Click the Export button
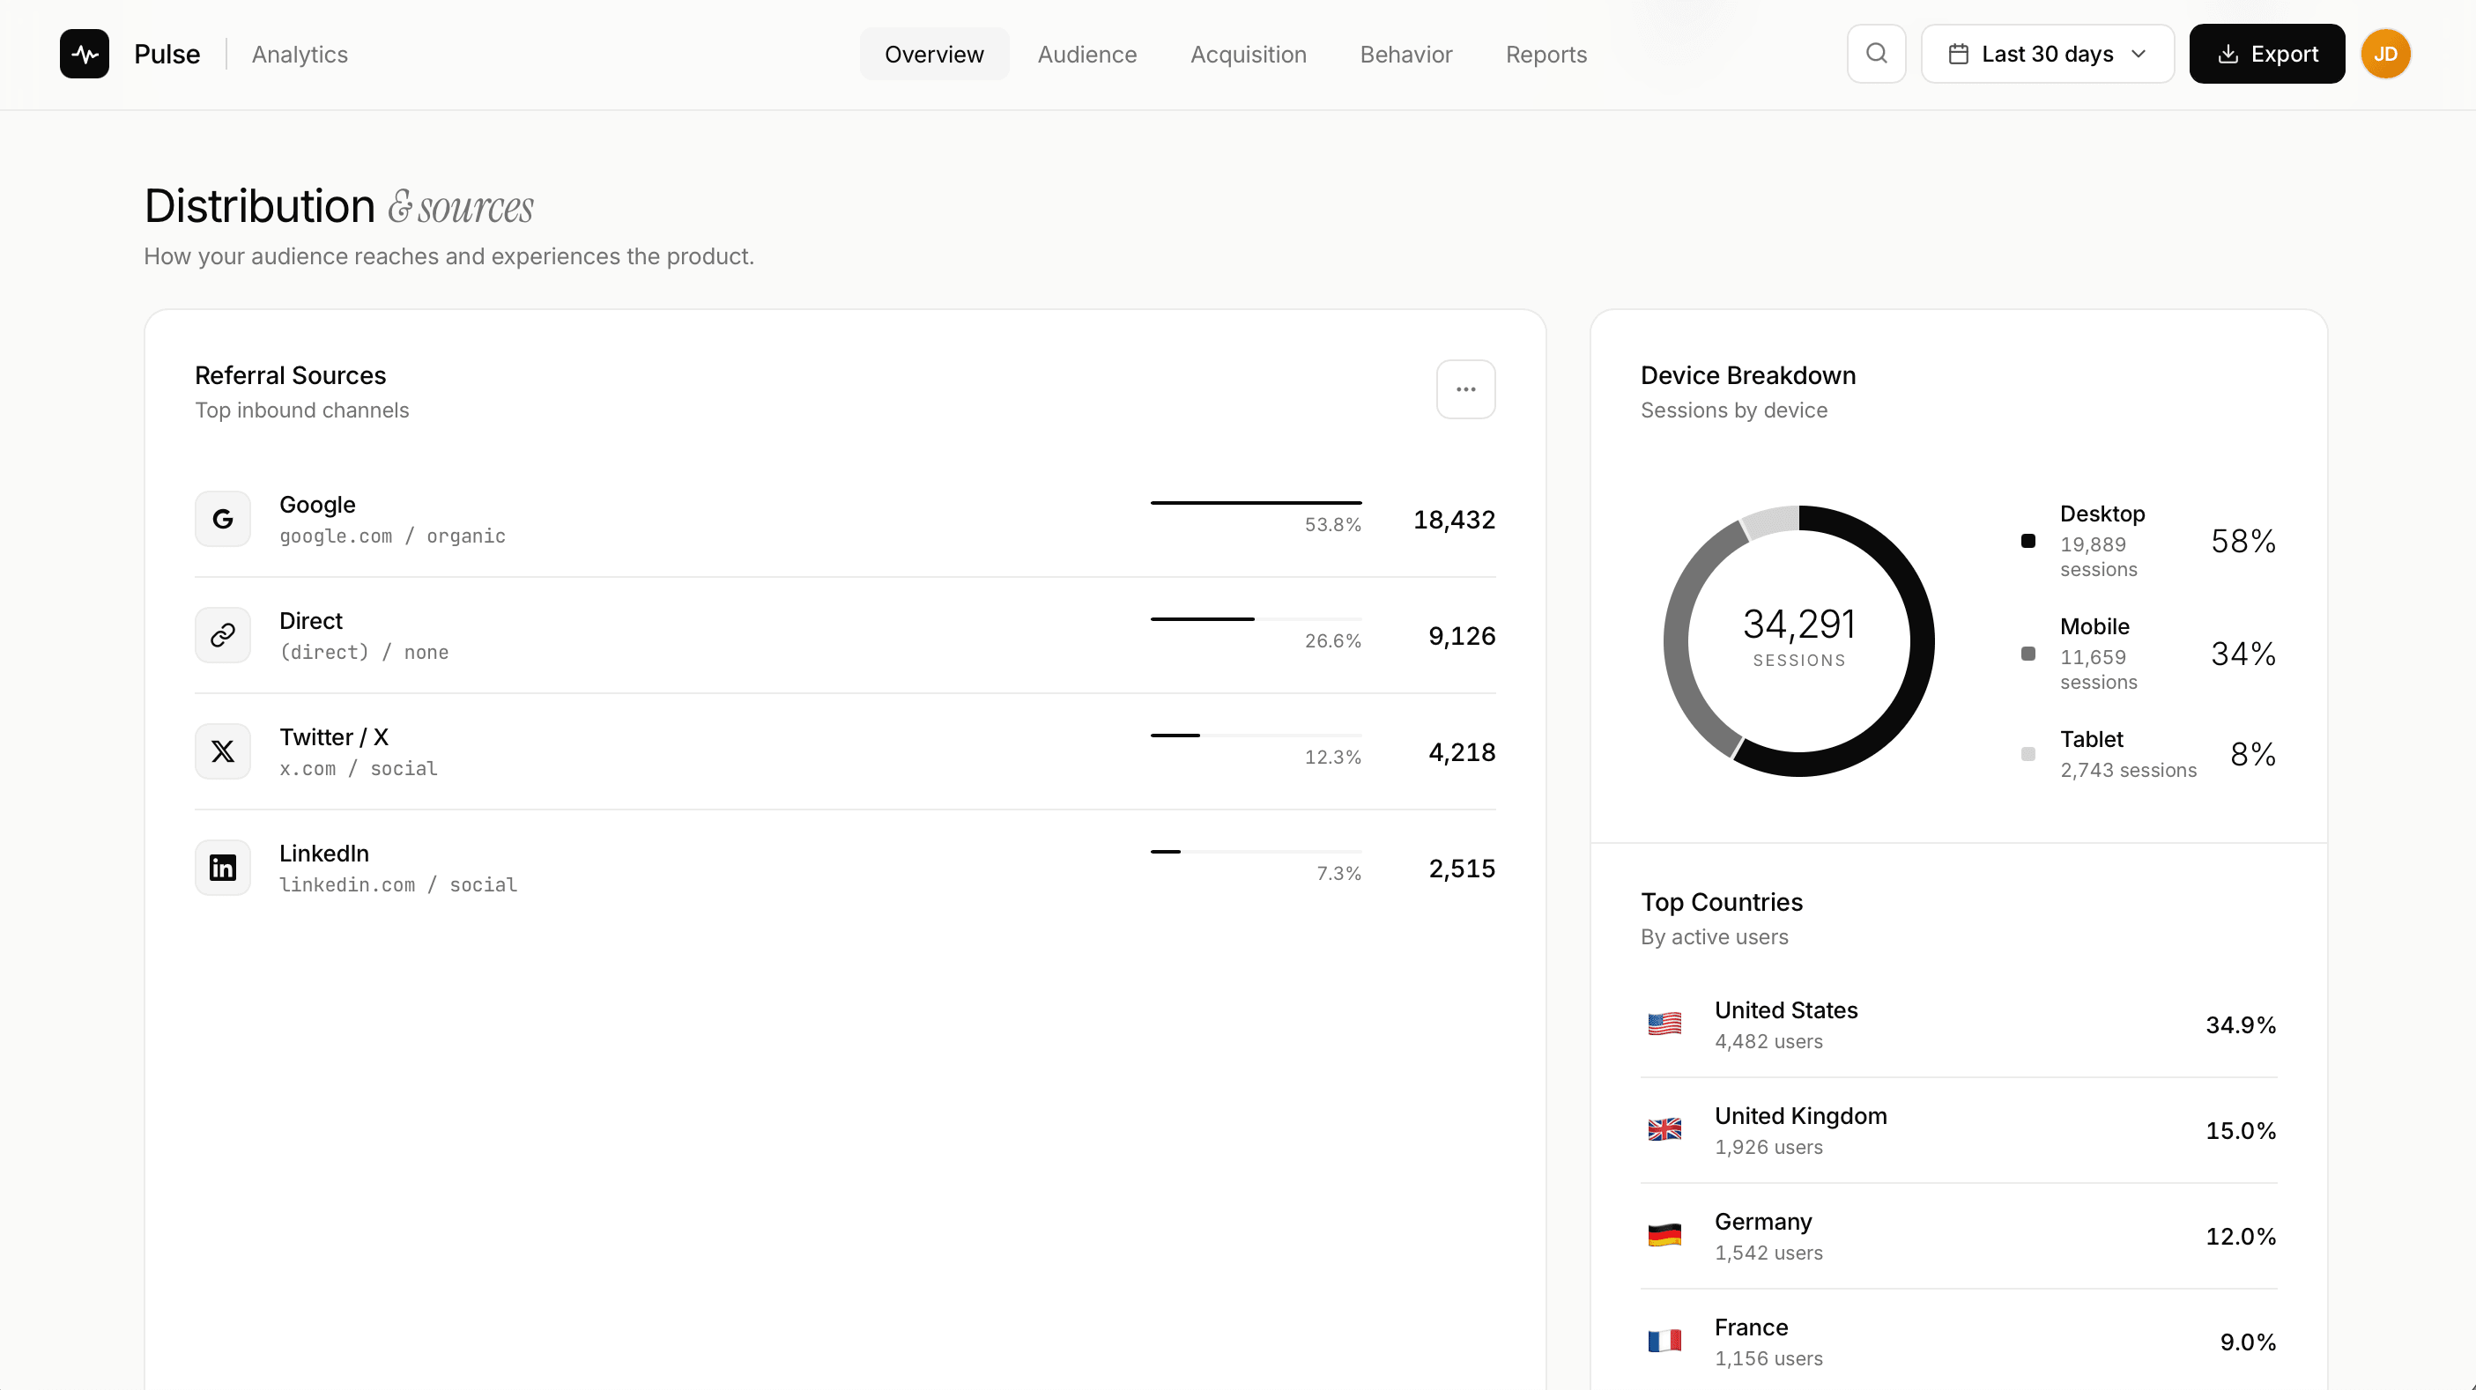The height and width of the screenshot is (1390, 2476). tap(2267, 54)
